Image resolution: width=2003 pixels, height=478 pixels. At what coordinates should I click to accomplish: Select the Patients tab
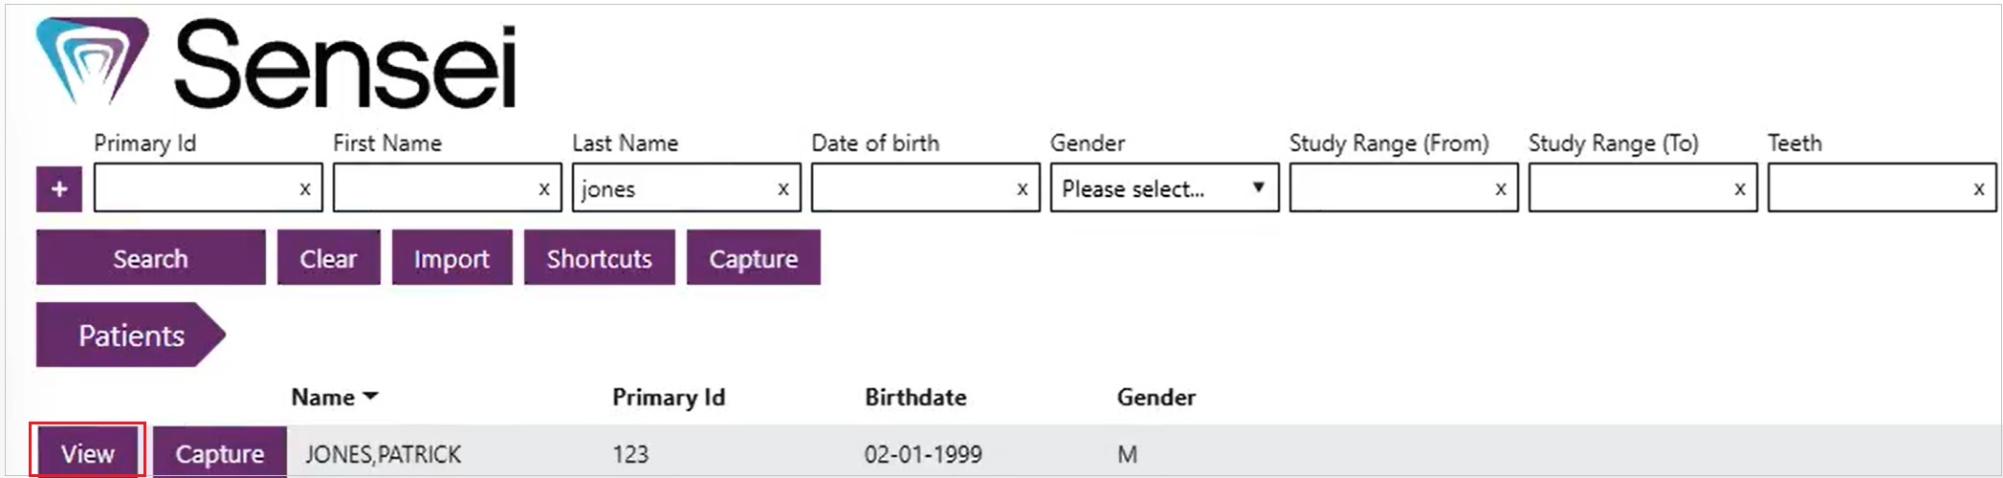point(131,335)
